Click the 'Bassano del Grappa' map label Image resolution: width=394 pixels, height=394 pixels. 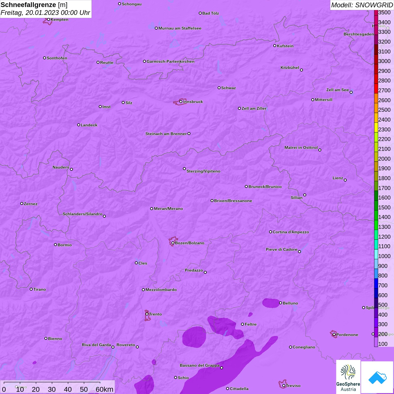point(200,365)
